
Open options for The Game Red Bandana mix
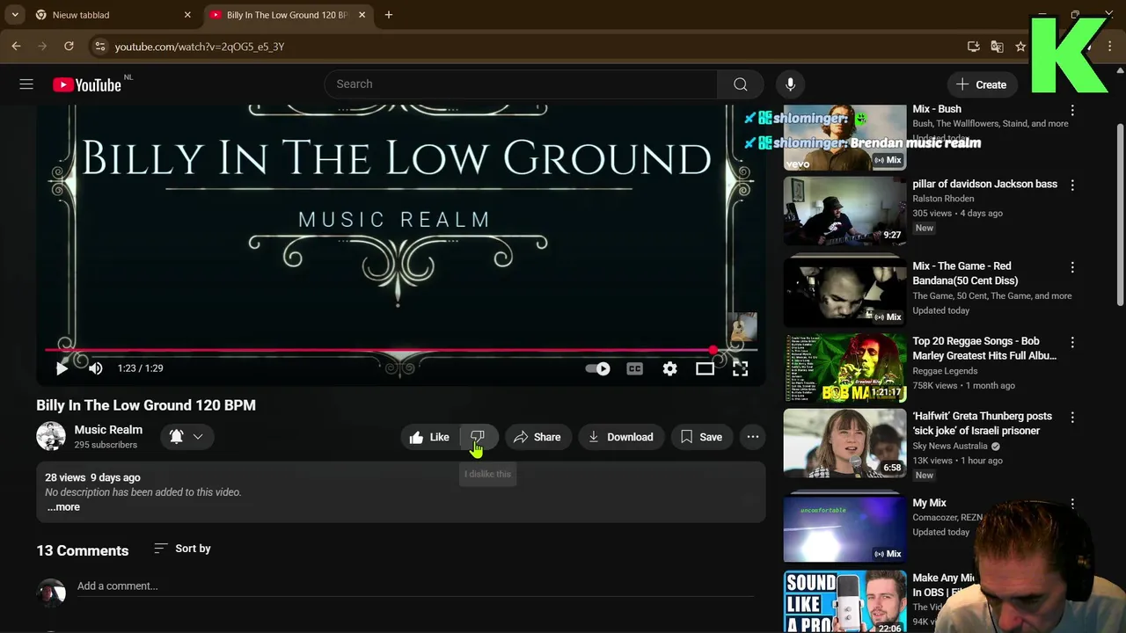point(1072,266)
